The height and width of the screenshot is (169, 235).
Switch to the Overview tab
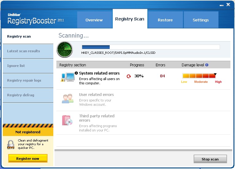(x=95, y=20)
